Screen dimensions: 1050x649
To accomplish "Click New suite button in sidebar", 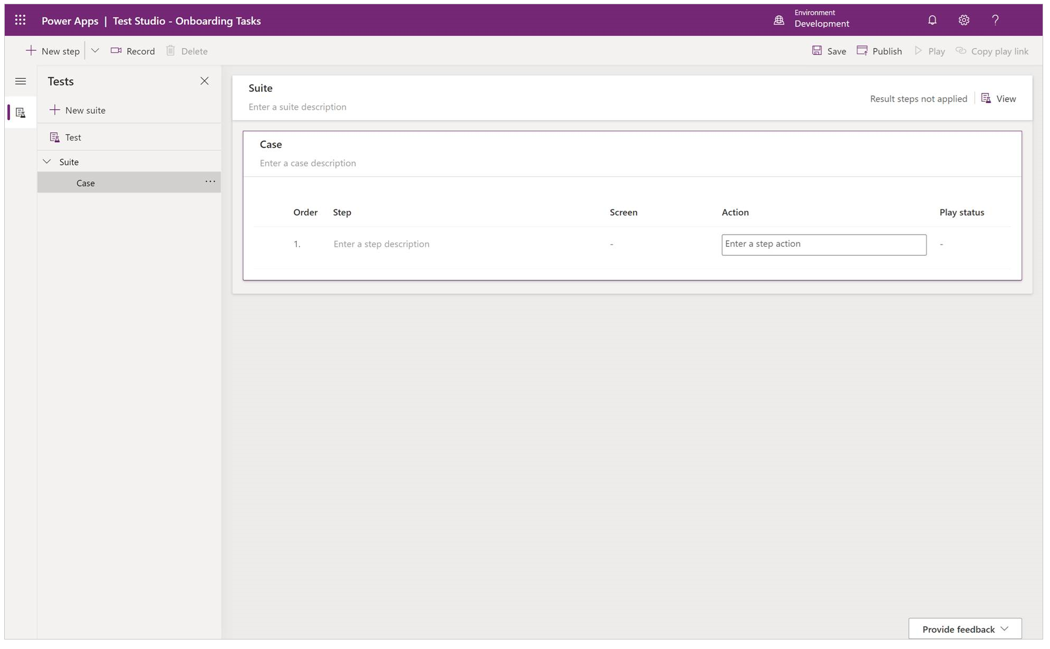I will 77,109.
